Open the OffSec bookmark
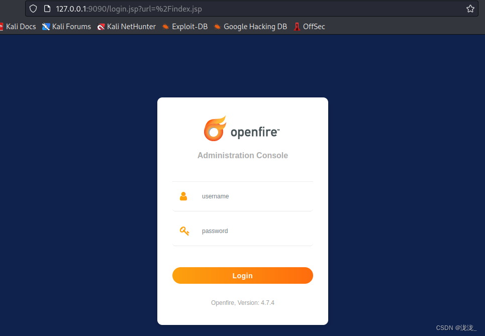 (309, 27)
